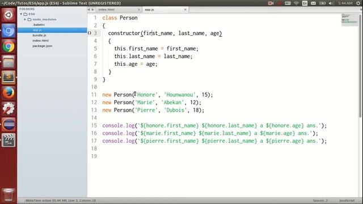Click ${marie.first_name} on line 16
This screenshot has height=204, width=363.
(168, 134)
